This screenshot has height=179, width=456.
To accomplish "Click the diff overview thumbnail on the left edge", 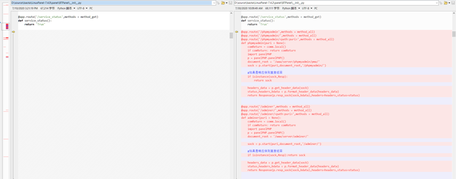I will point(6,27).
